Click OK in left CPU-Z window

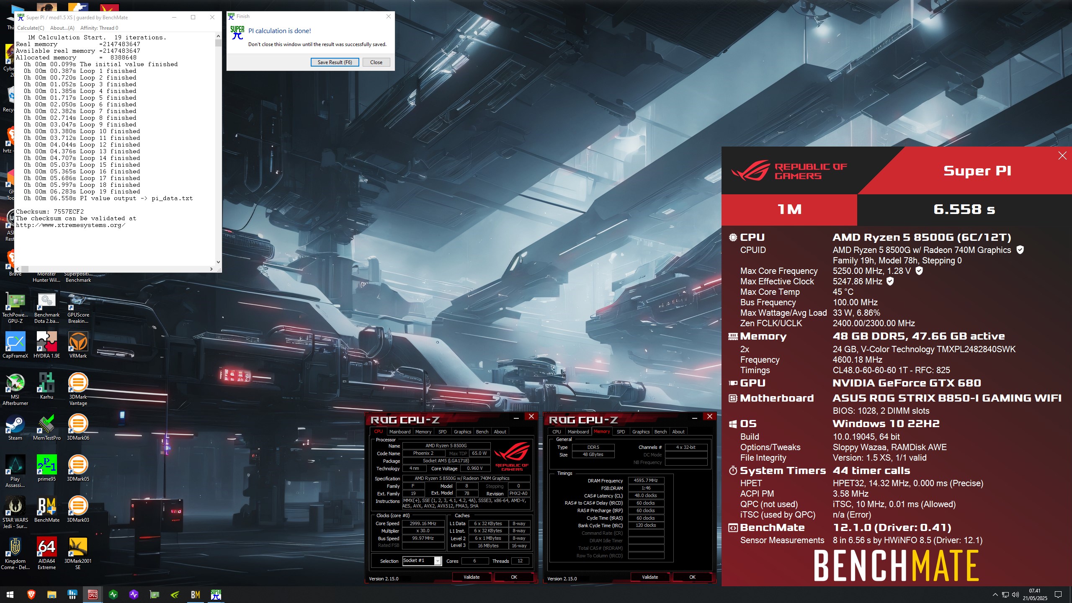[x=514, y=577]
